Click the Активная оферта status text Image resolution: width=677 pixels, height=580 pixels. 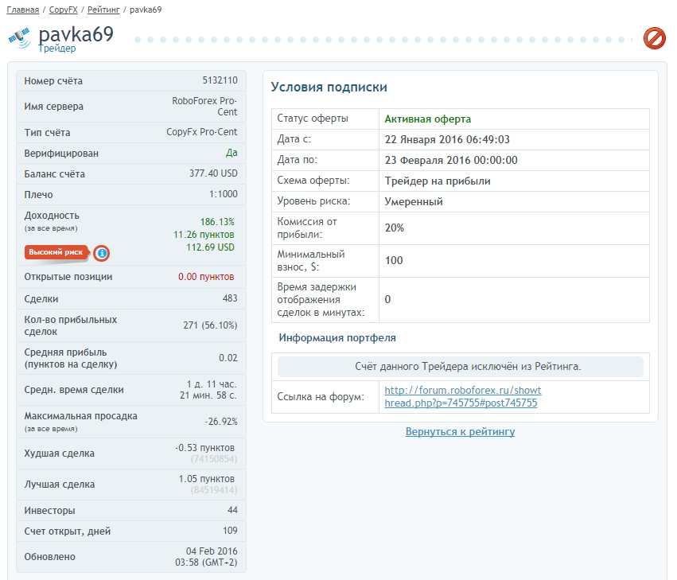(x=427, y=119)
